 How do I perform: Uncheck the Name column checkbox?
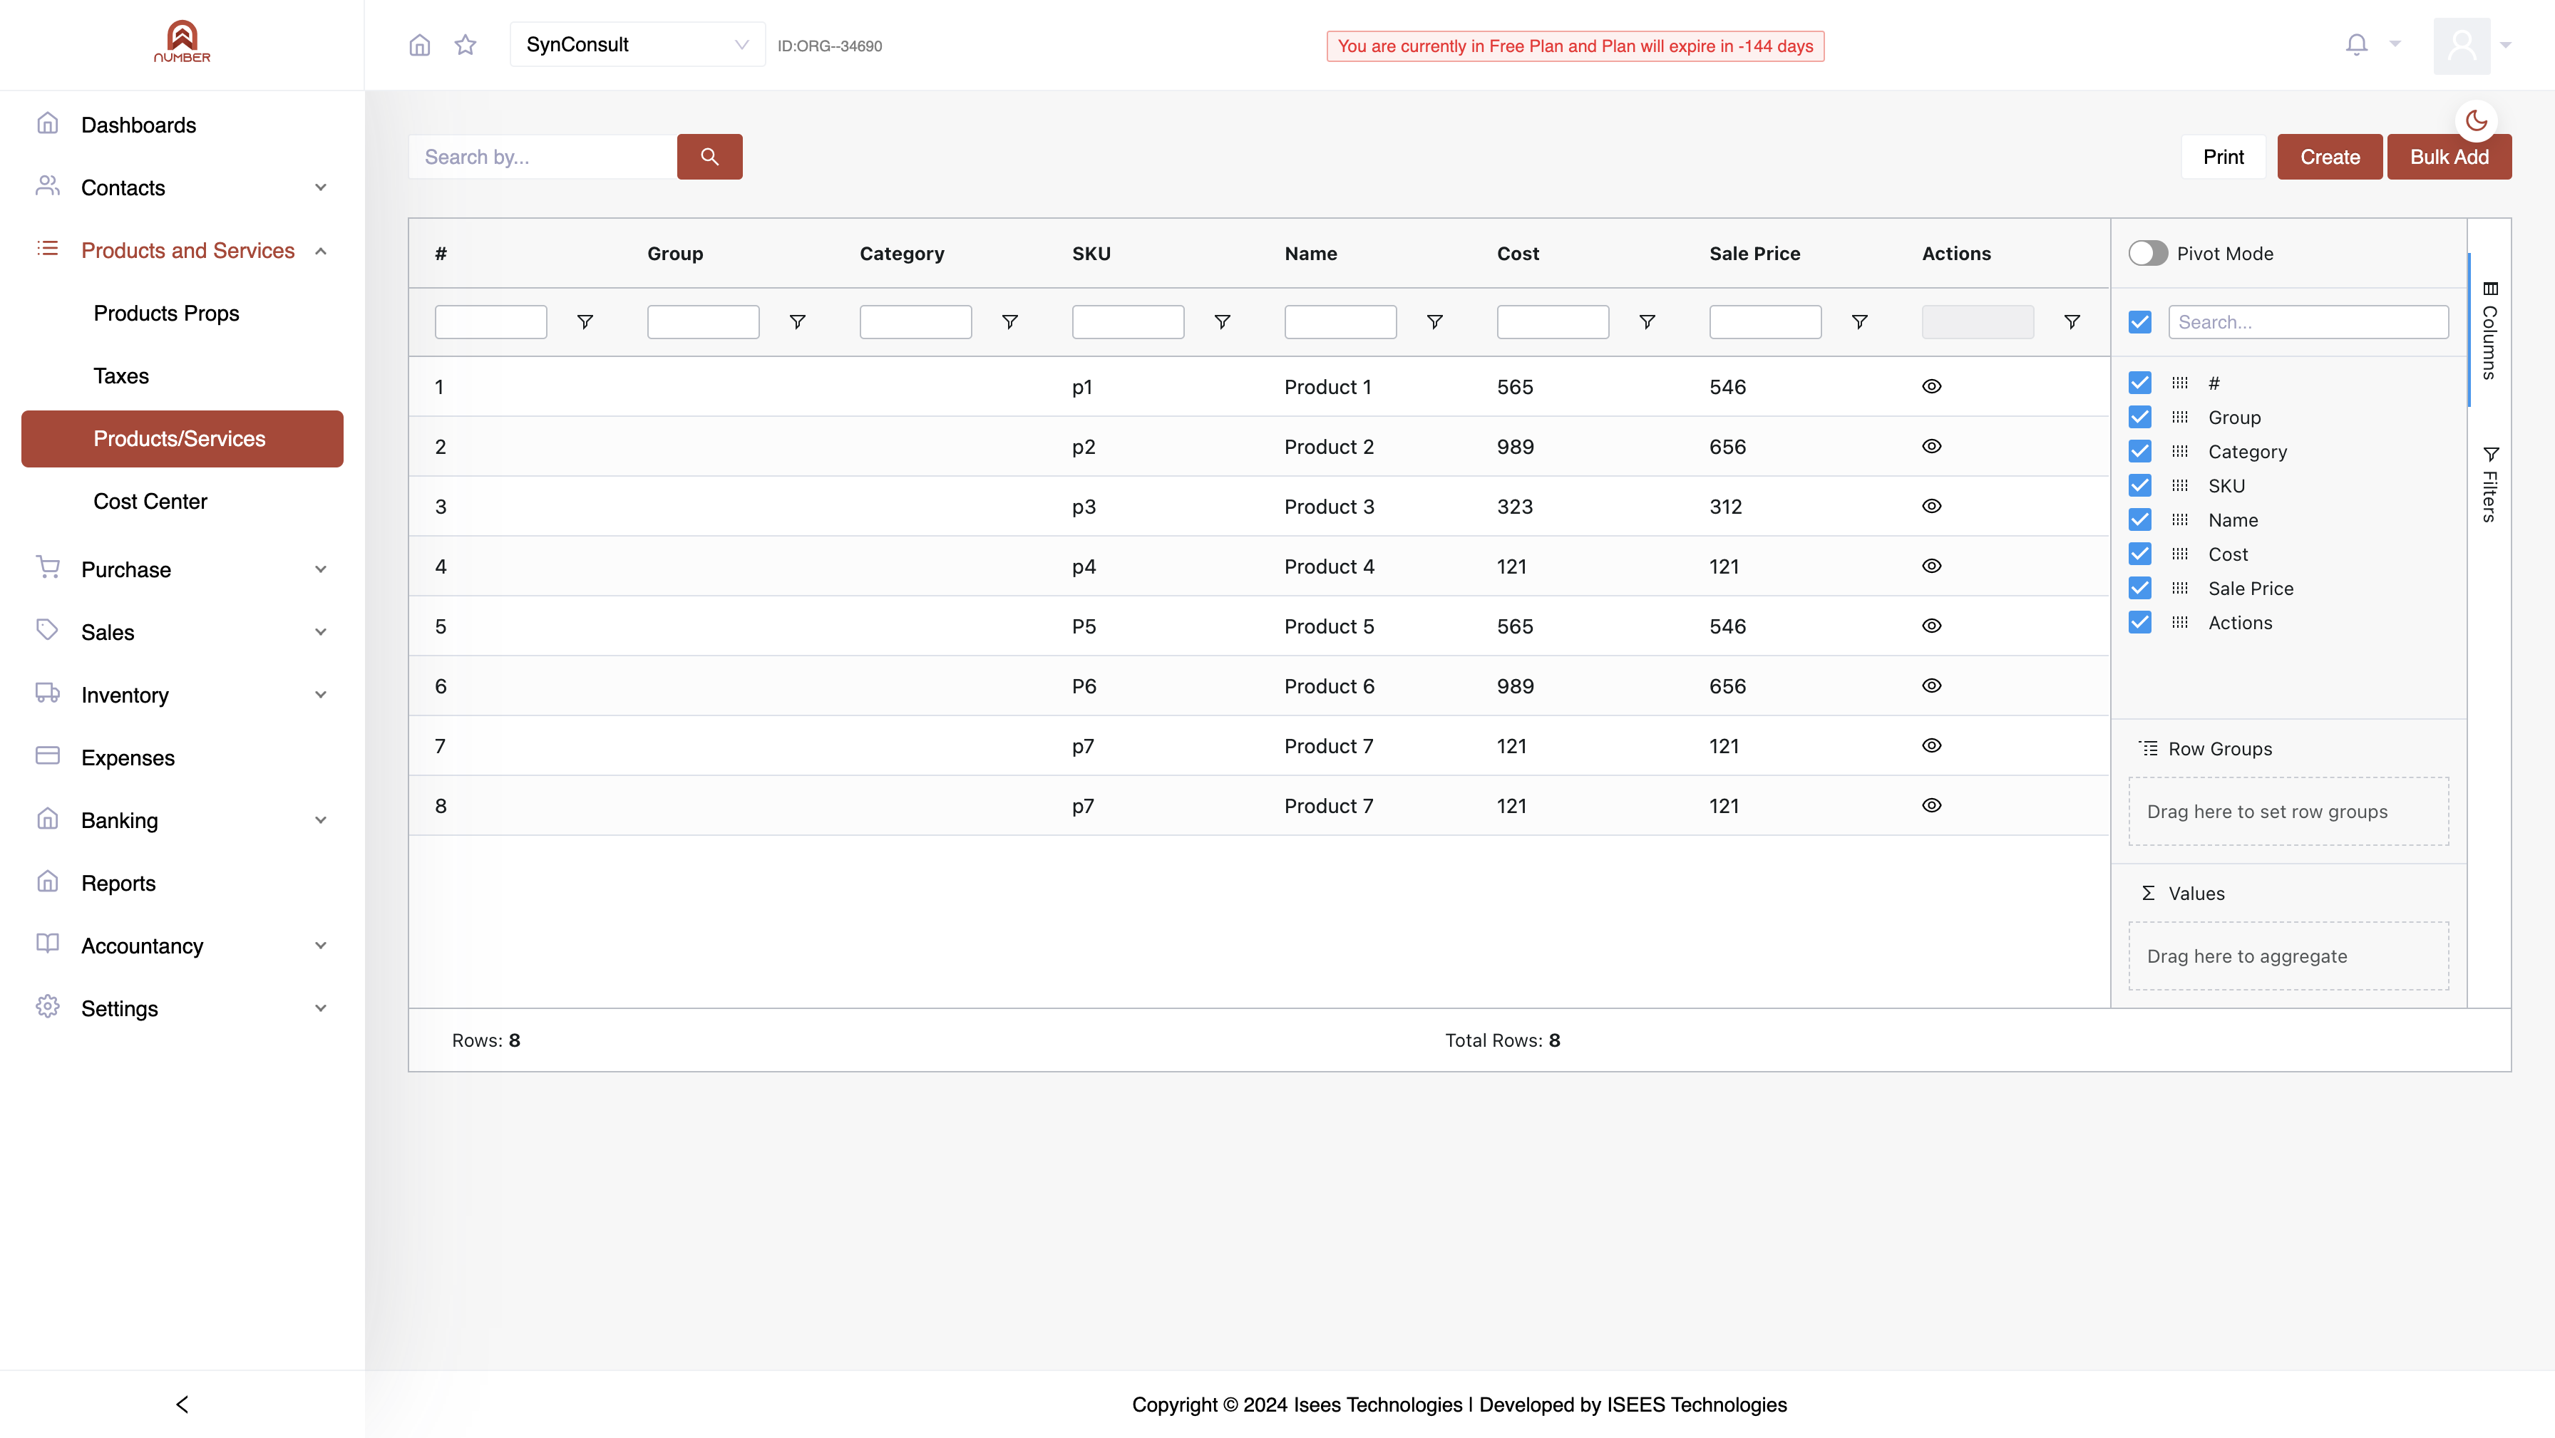2139,519
